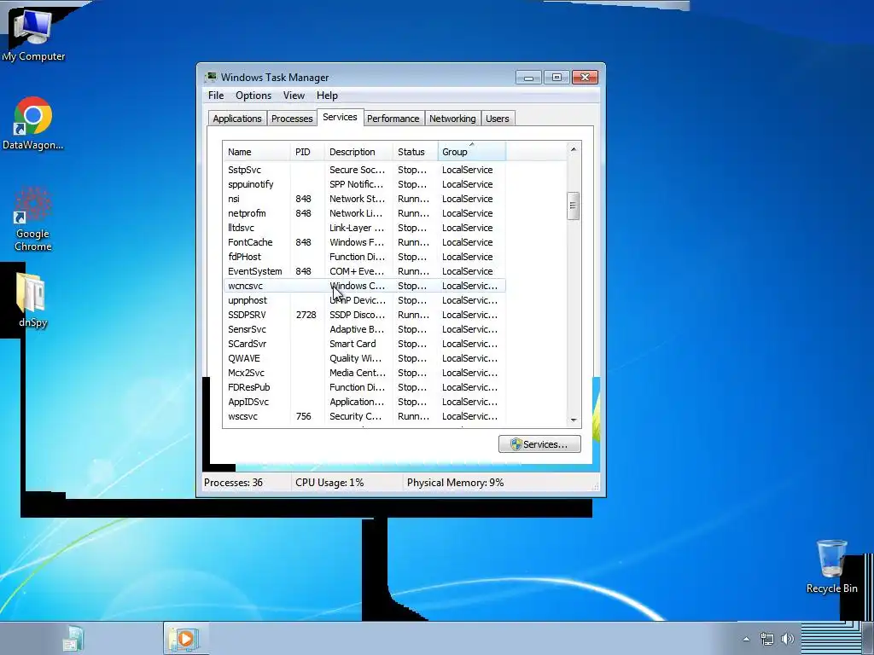Select the Mcx2Svc service row
This screenshot has width=874, height=655.
(364, 373)
